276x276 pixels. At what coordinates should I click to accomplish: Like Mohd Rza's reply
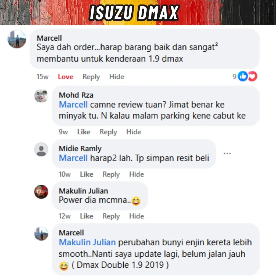point(84,132)
